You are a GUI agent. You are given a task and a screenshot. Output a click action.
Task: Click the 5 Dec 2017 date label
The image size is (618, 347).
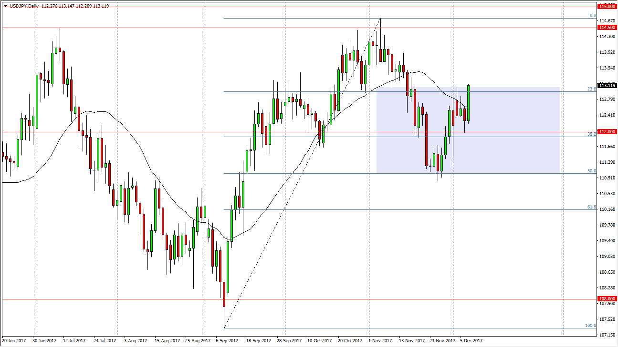tap(472, 341)
